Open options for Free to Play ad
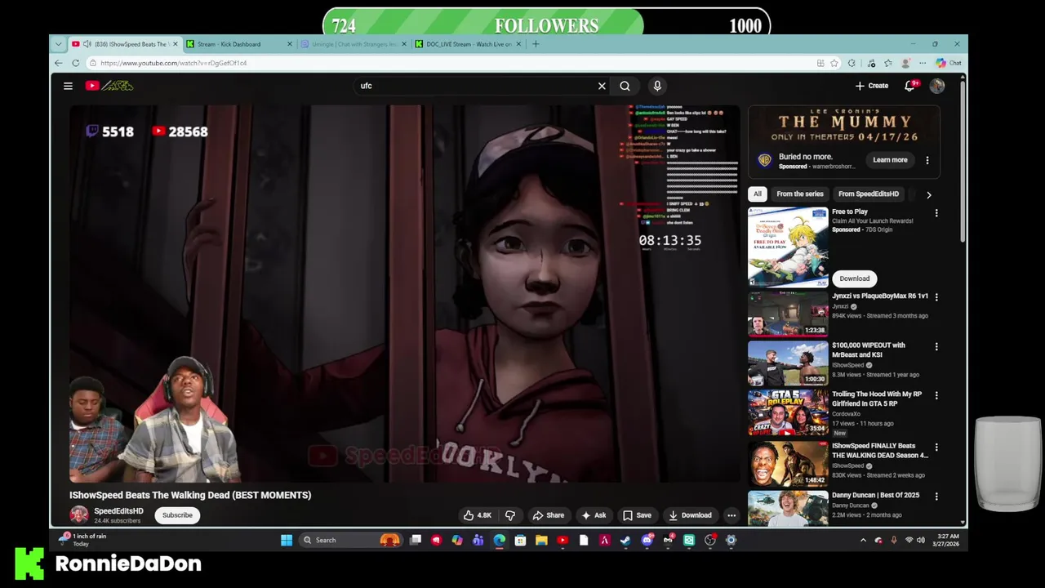The image size is (1045, 588). point(936,213)
